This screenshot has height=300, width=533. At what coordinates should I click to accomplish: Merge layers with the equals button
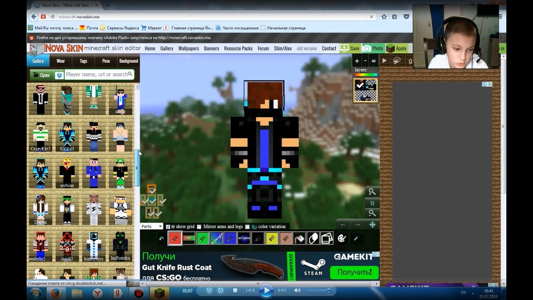coord(374,61)
